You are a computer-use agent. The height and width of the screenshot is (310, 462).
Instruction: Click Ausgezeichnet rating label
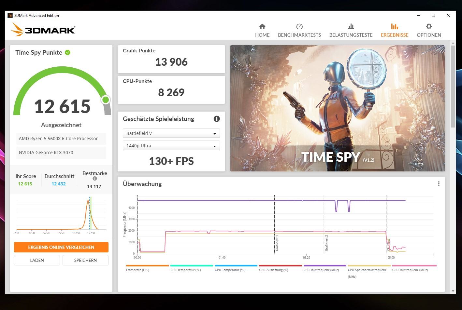point(61,125)
